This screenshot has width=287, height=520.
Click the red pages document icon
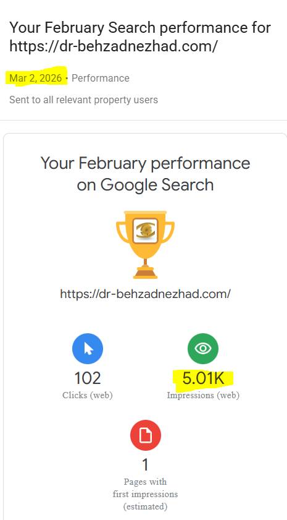tap(145, 435)
